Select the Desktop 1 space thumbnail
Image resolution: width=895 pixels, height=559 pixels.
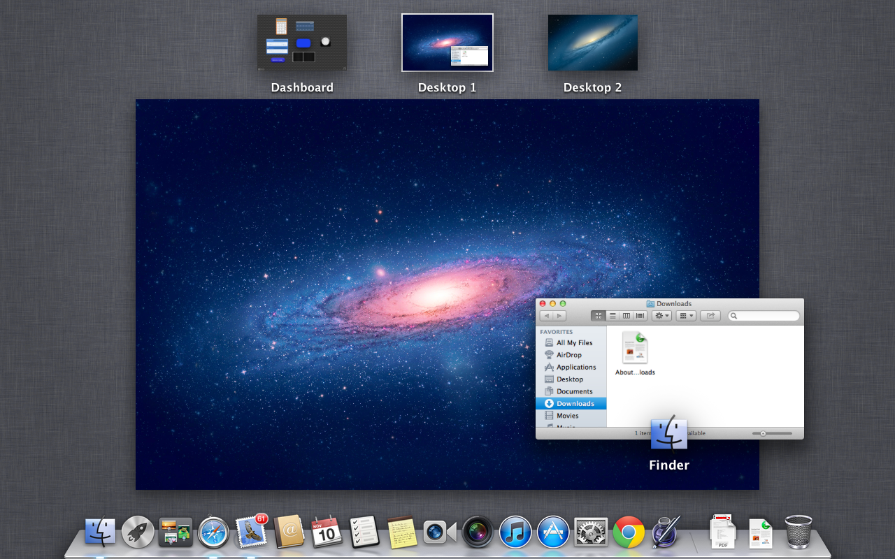[447, 43]
